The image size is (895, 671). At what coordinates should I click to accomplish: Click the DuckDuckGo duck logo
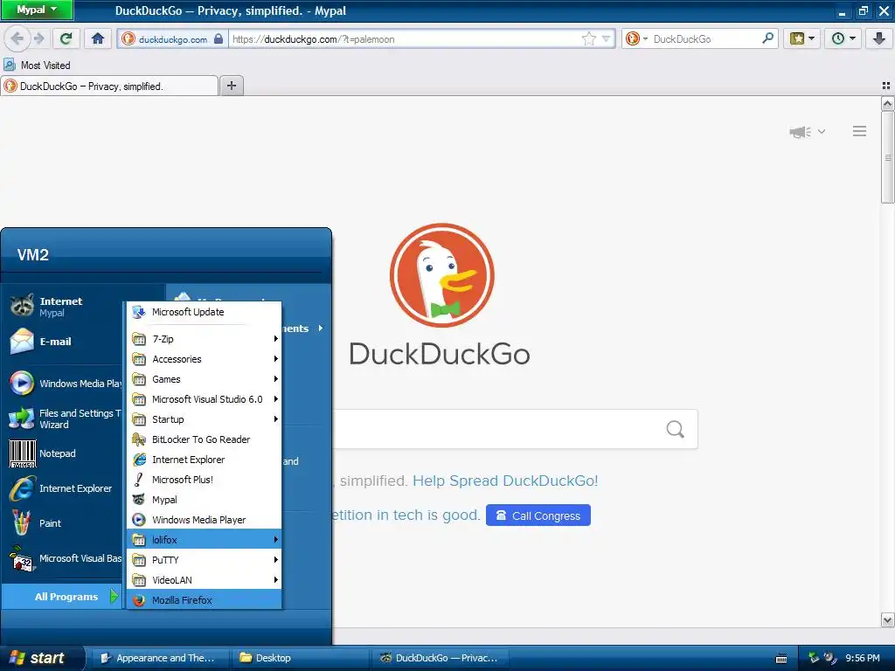click(x=441, y=275)
